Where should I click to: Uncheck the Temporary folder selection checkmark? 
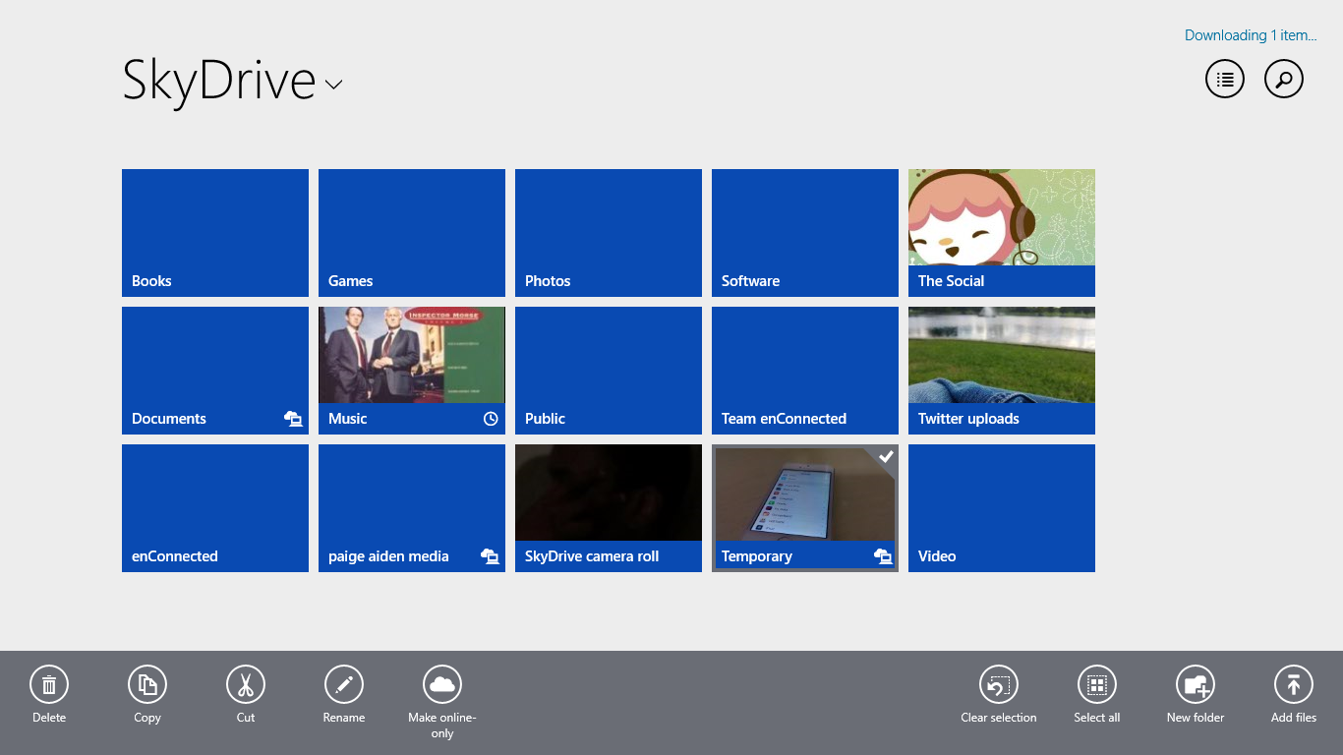[886, 456]
